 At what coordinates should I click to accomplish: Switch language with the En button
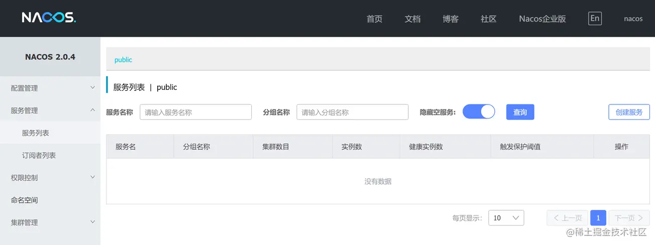point(595,19)
